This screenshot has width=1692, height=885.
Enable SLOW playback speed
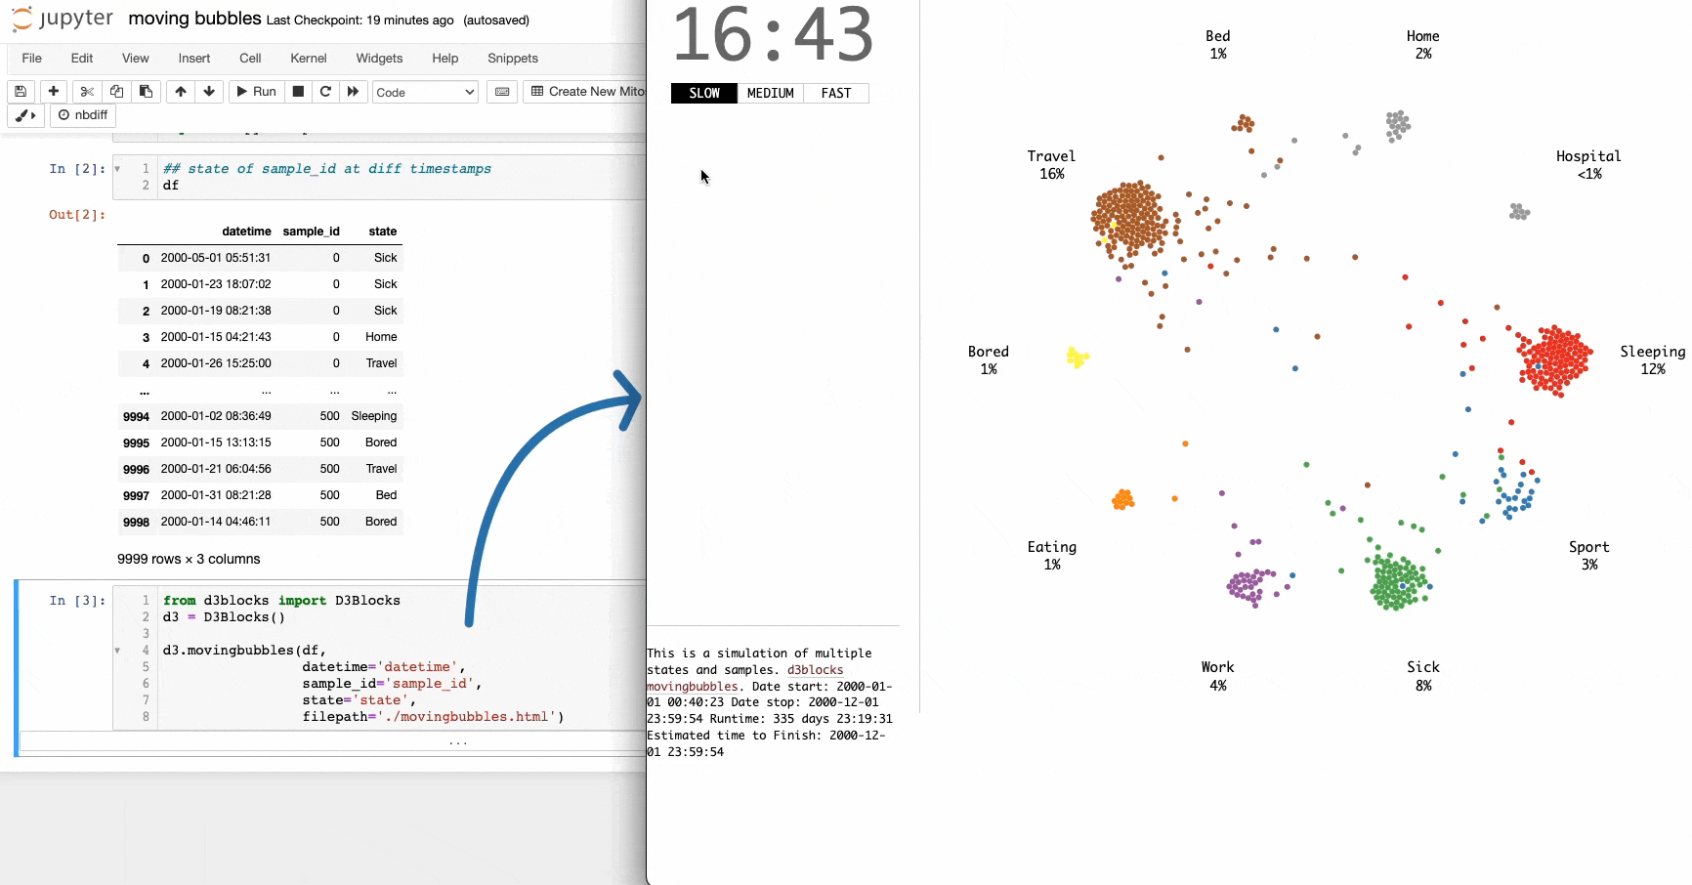pos(703,93)
